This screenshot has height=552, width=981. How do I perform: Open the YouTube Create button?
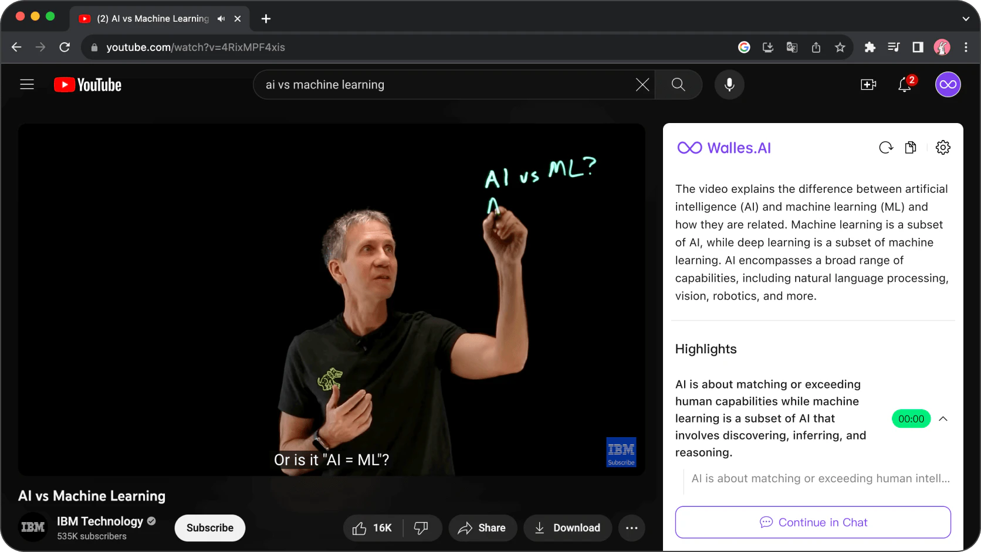[868, 84]
